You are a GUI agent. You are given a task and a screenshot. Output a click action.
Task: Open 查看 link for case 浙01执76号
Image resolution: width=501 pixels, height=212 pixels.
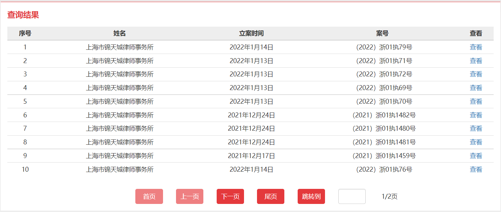coord(476,170)
